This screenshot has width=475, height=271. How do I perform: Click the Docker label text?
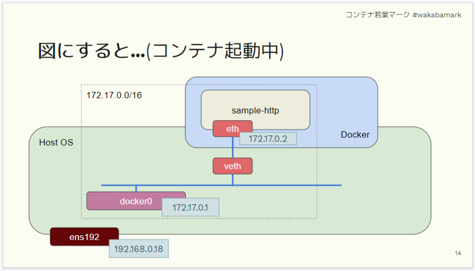(355, 135)
